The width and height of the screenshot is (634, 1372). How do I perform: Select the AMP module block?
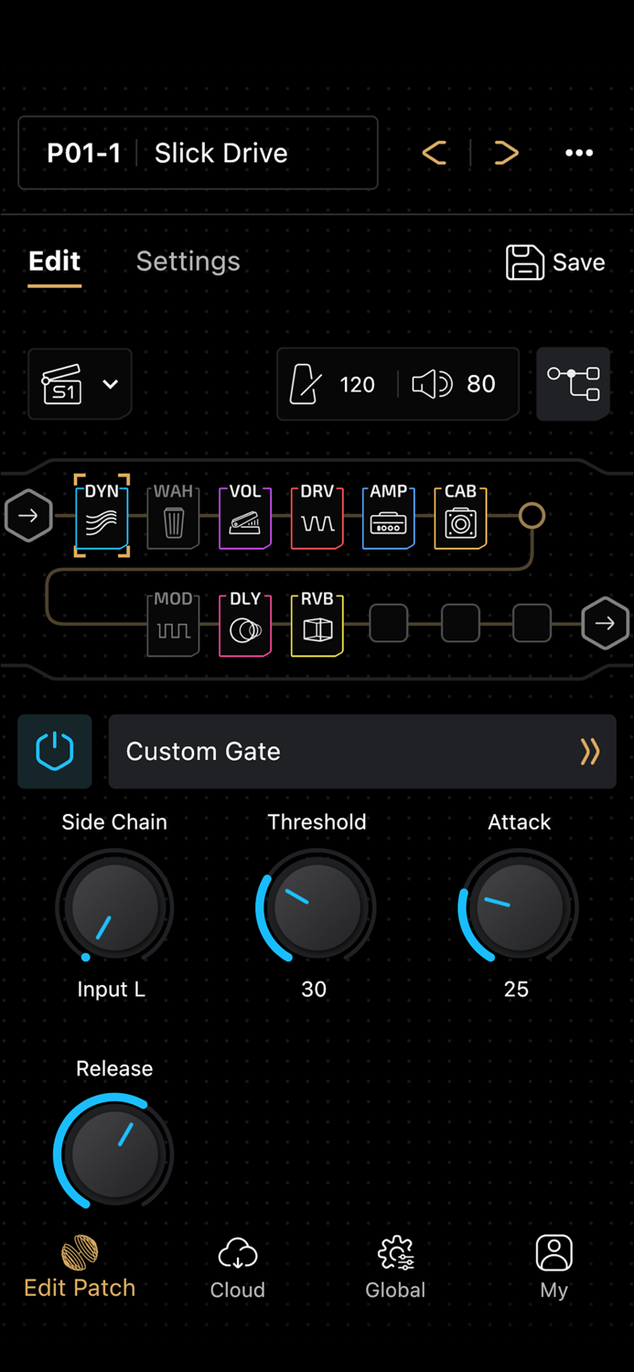tap(389, 516)
